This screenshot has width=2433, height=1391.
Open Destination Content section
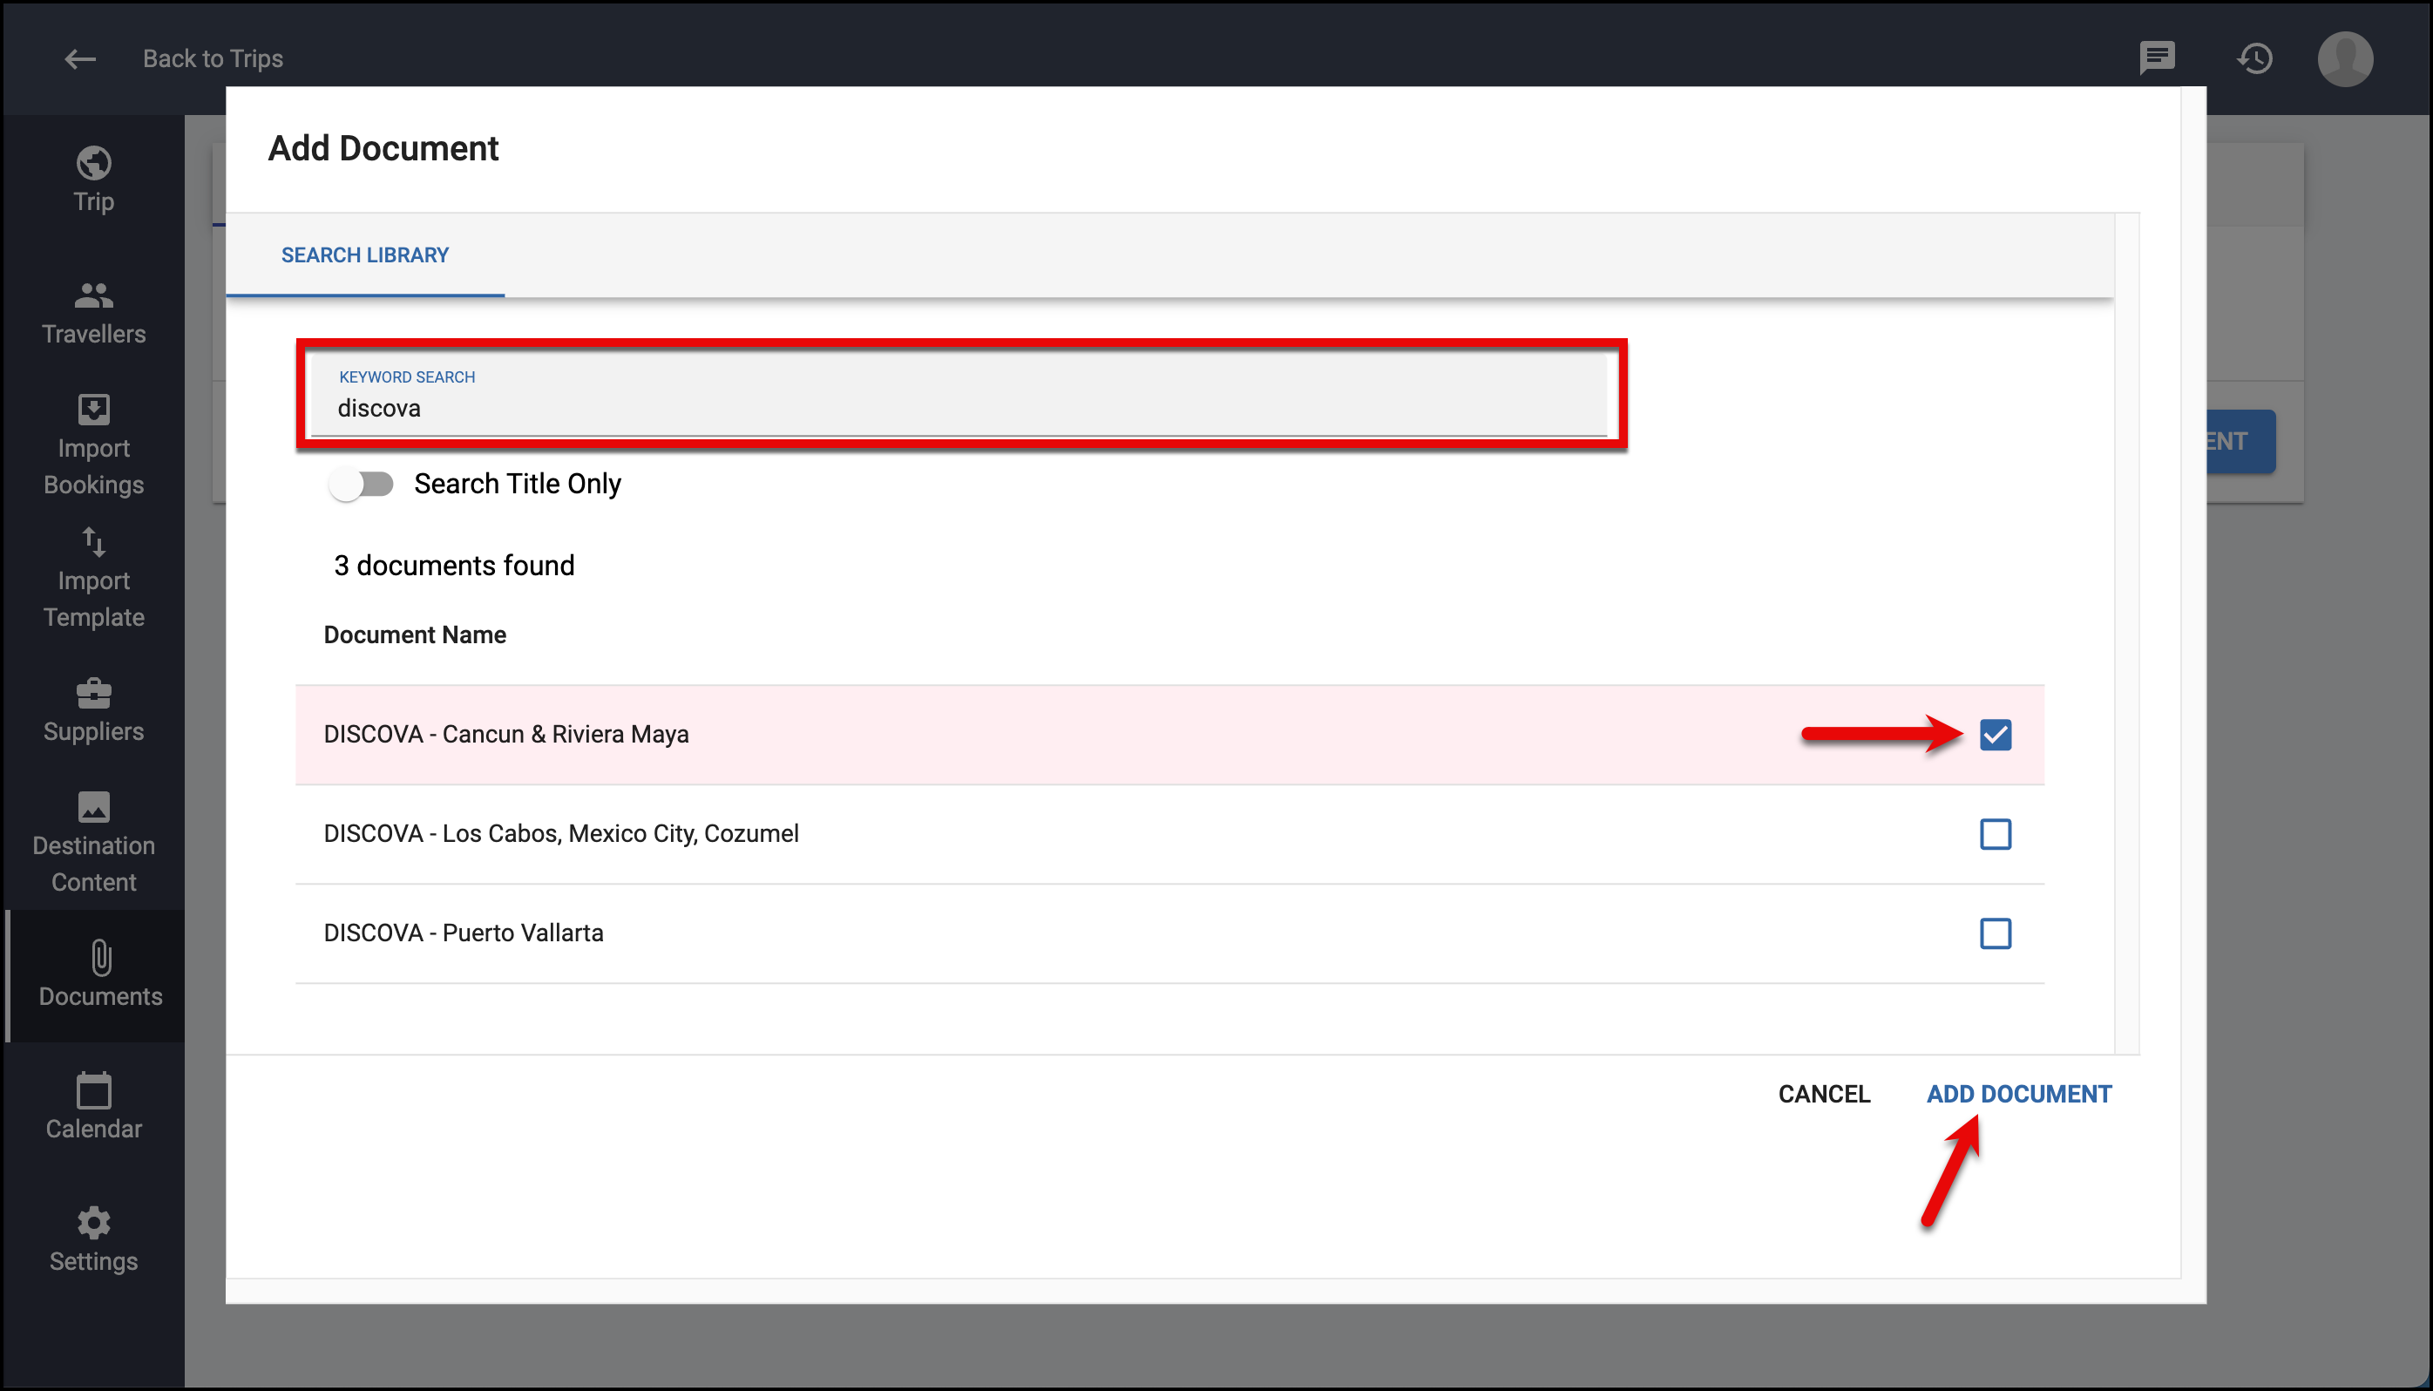[x=93, y=843]
